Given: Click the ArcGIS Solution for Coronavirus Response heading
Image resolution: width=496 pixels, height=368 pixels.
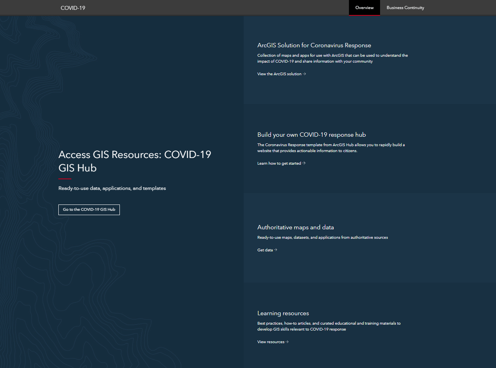Looking at the screenshot, I should [x=313, y=45].
